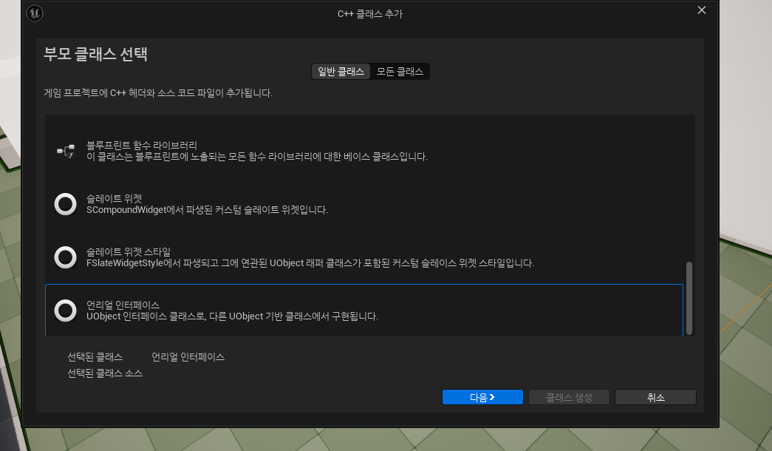Click the 슬레이트 위젯 class circle icon
772x451 pixels.
pyautogui.click(x=66, y=204)
